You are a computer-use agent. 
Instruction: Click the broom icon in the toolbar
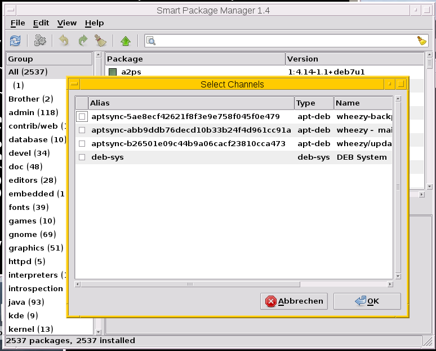(101, 41)
